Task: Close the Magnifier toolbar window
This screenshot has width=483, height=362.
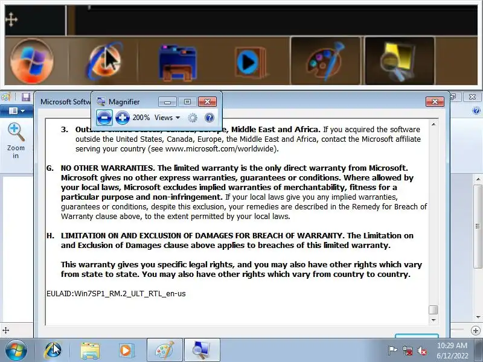Action: coord(207,101)
